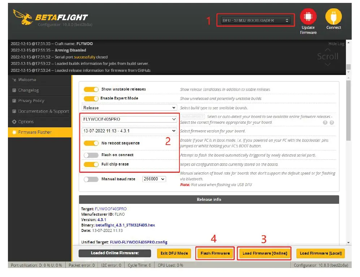Click the Documentation & Support icon
This screenshot has width=360, height=277.
pos(14,111)
